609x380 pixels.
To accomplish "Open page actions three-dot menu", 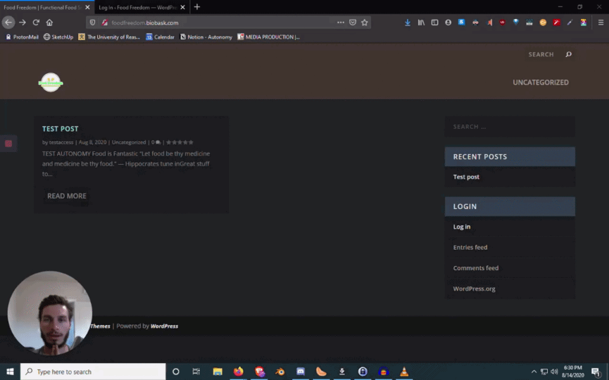I will pyautogui.click(x=341, y=23).
